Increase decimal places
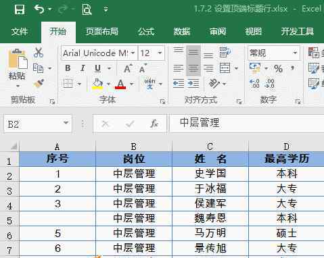The image size is (324, 258). [x=255, y=84]
